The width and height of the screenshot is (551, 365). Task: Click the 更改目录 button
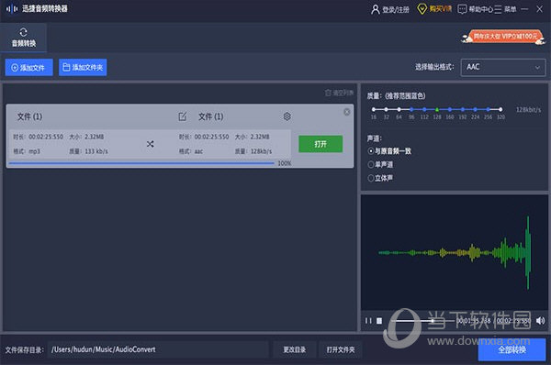coord(295,349)
